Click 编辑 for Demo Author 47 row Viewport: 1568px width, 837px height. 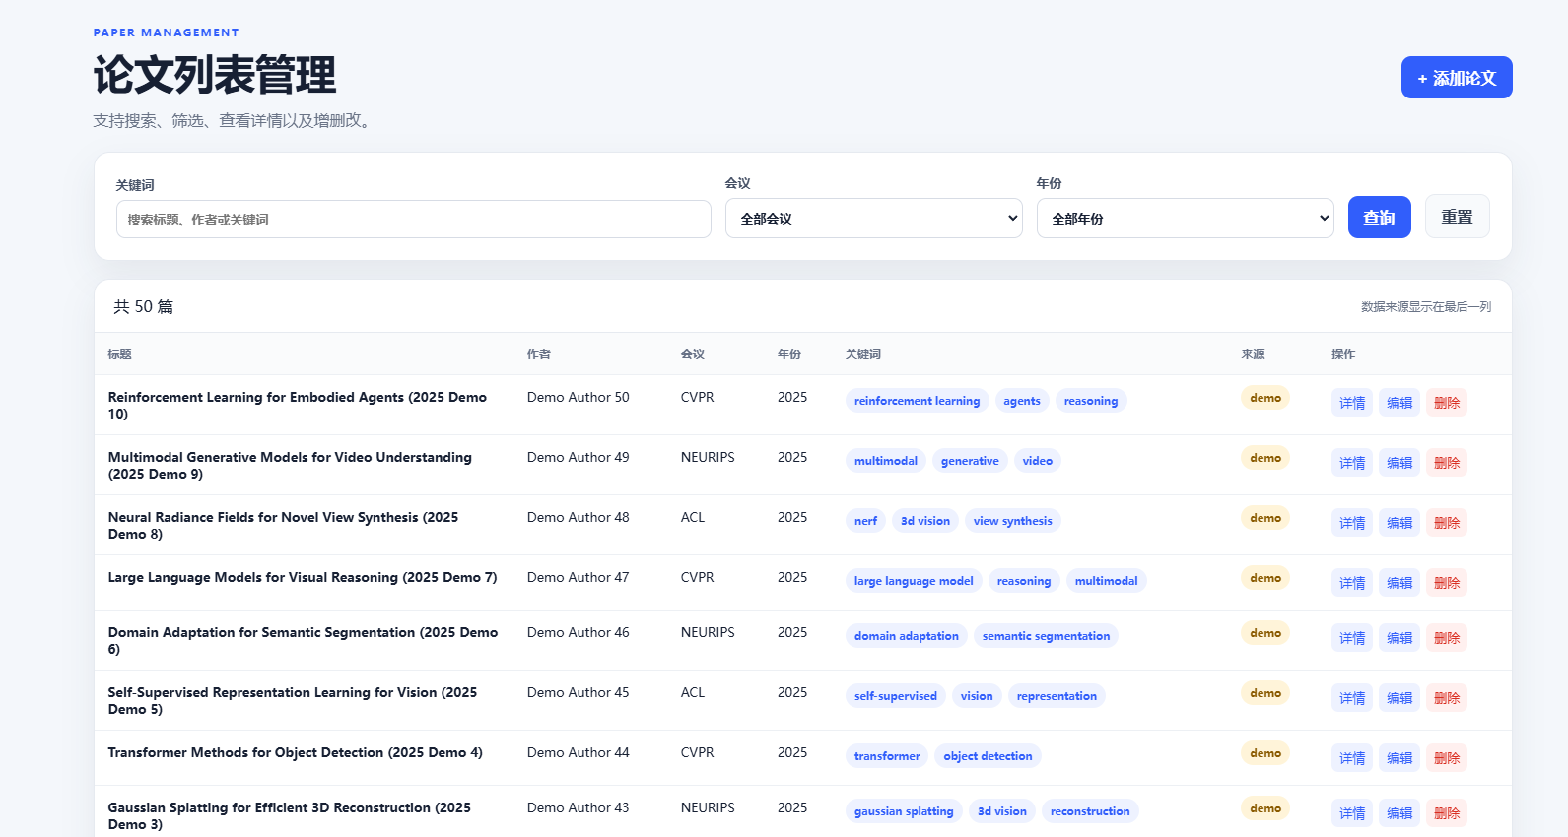[1399, 582]
